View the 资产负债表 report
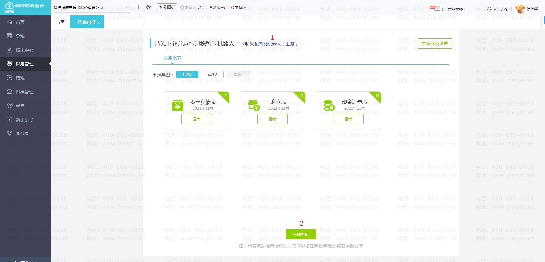545x262 pixels. point(197,119)
